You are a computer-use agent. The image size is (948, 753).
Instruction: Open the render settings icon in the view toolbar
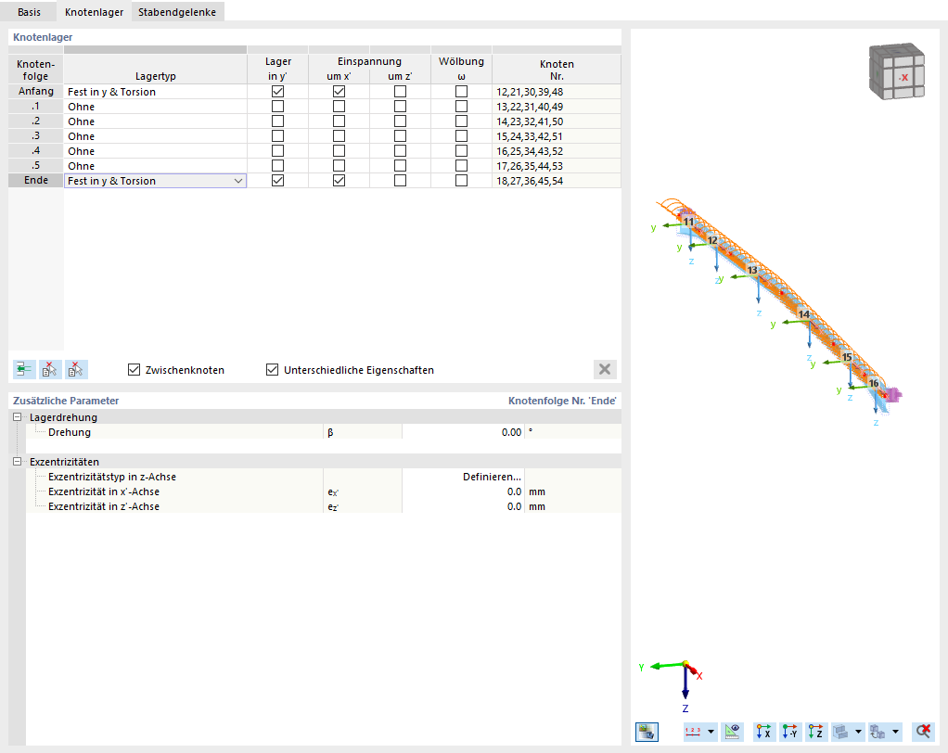647,732
